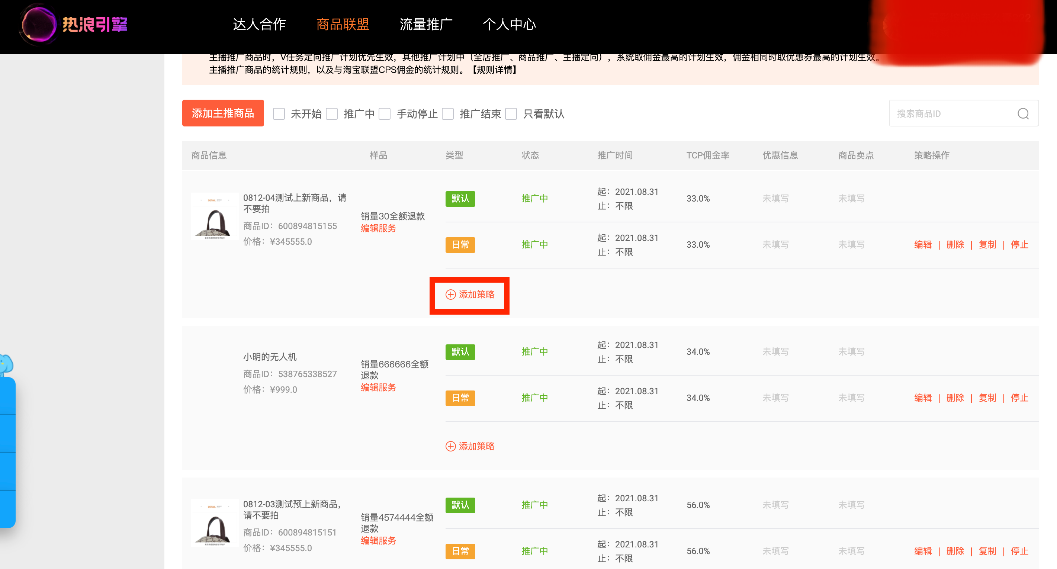Click 添加策略 for 小明的无人机
Screen dimensions: 1057x569
[x=470, y=446]
